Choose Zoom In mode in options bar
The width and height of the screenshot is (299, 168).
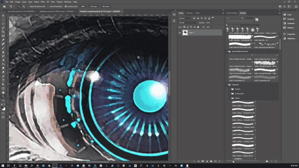(19, 6)
